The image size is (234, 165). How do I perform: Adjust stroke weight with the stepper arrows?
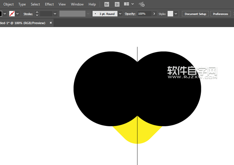tap(37, 14)
